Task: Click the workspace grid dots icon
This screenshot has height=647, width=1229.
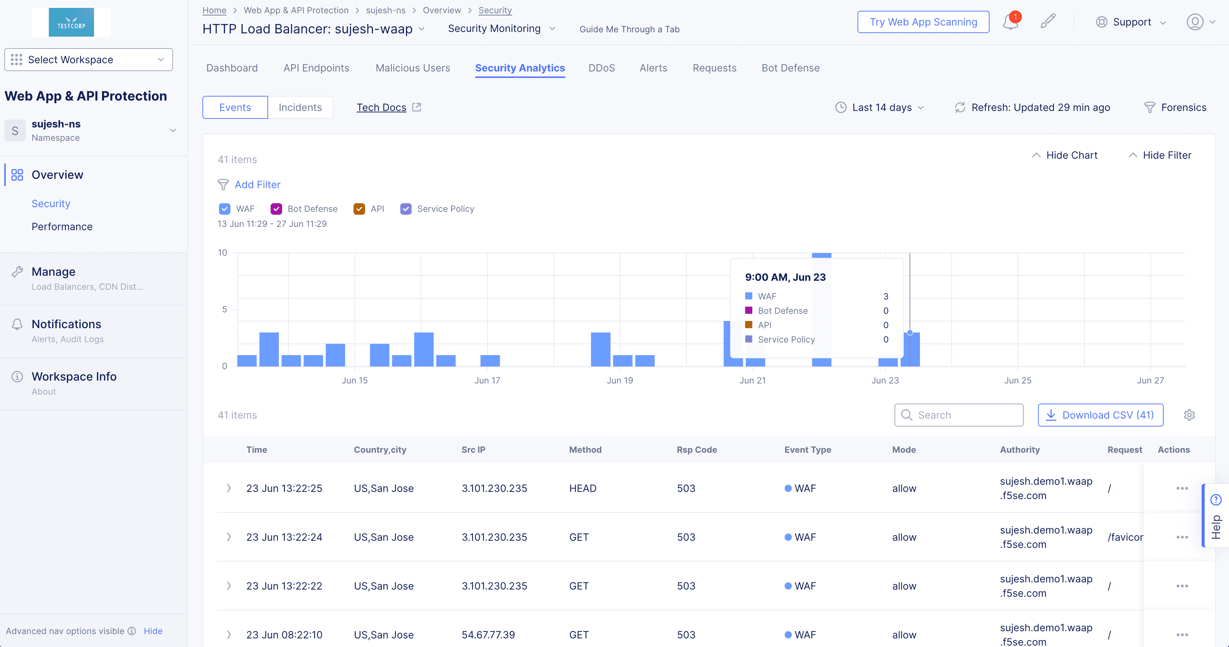Action: pos(16,60)
